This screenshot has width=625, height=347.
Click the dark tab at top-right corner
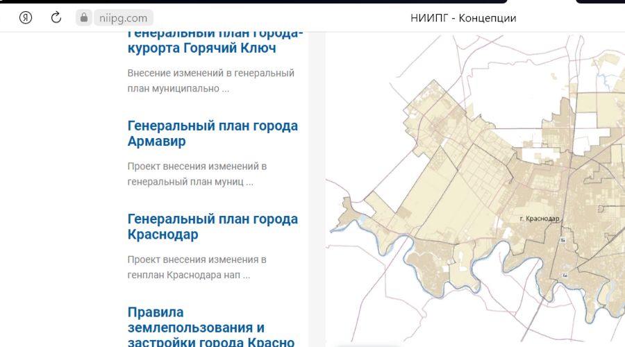[x=600, y=1]
